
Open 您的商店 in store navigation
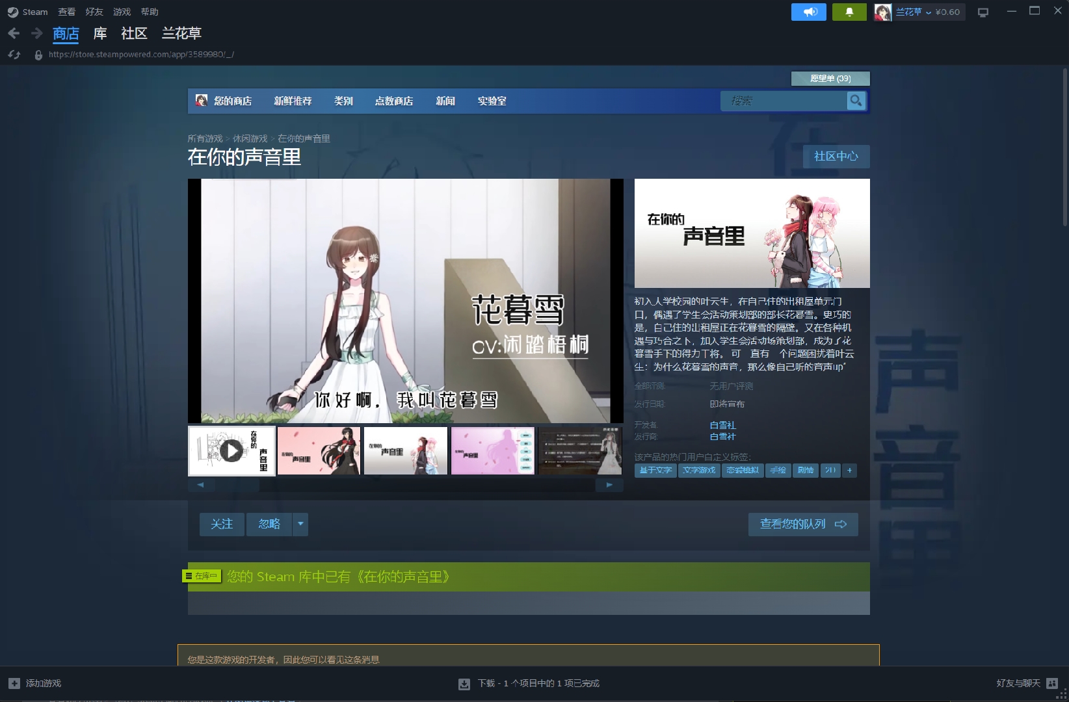coord(233,101)
